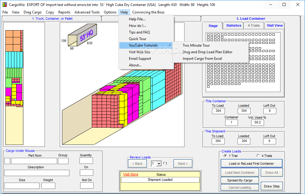Click the Quantity input field
305x194 pixels.
click(86, 161)
